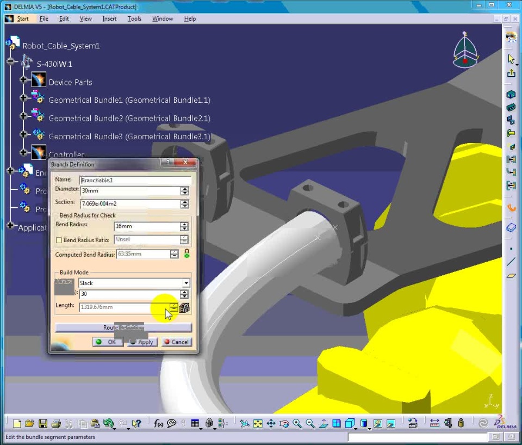Expand the Geometrical Bundle3 node
Viewport: 522px width, 445px height.
pyautogui.click(x=23, y=134)
